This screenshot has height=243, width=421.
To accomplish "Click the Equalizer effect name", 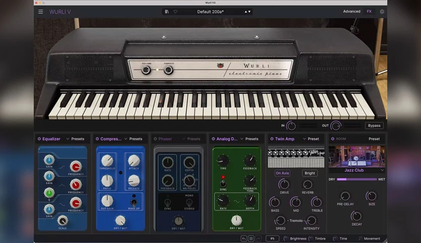I will coord(51,139).
